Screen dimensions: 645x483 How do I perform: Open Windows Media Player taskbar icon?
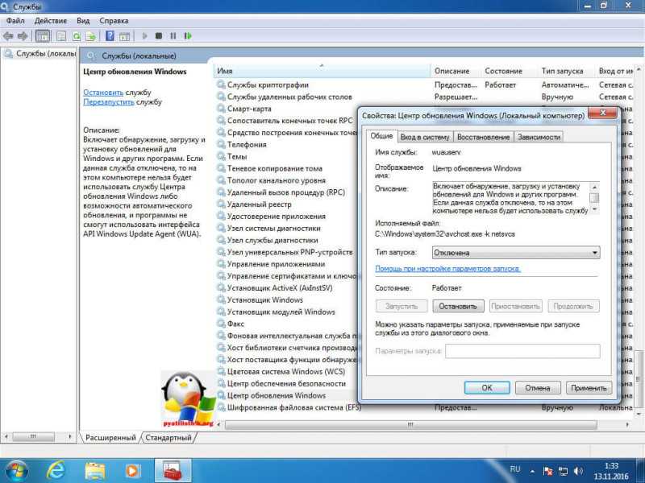tap(132, 471)
